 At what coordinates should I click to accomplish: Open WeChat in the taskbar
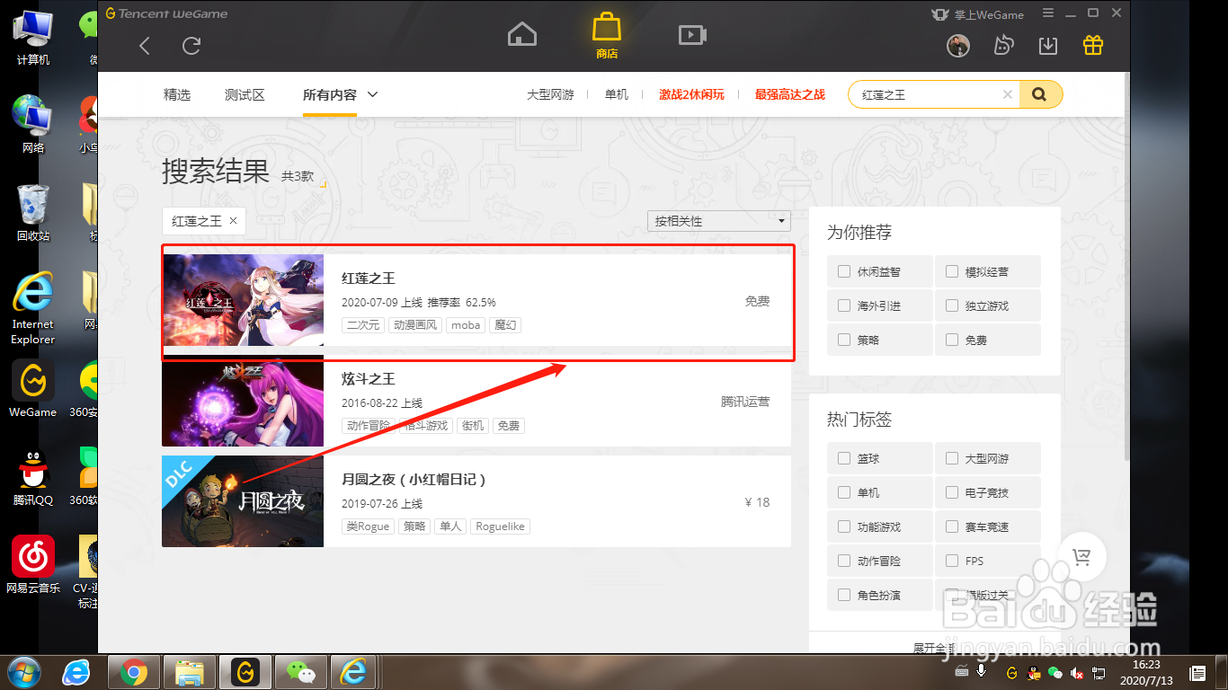pyautogui.click(x=301, y=672)
